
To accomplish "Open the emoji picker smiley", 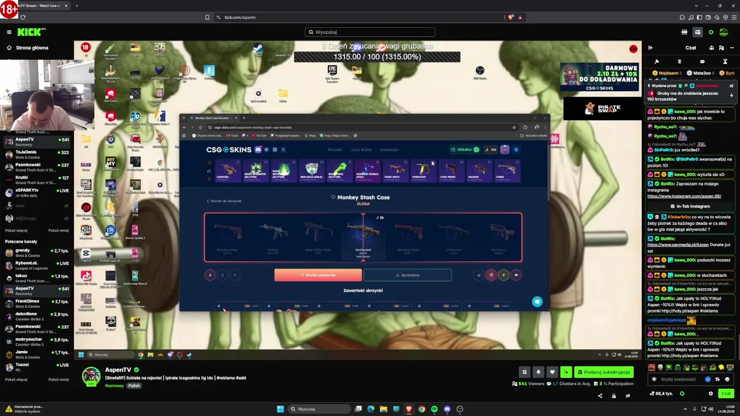I will tap(727, 380).
